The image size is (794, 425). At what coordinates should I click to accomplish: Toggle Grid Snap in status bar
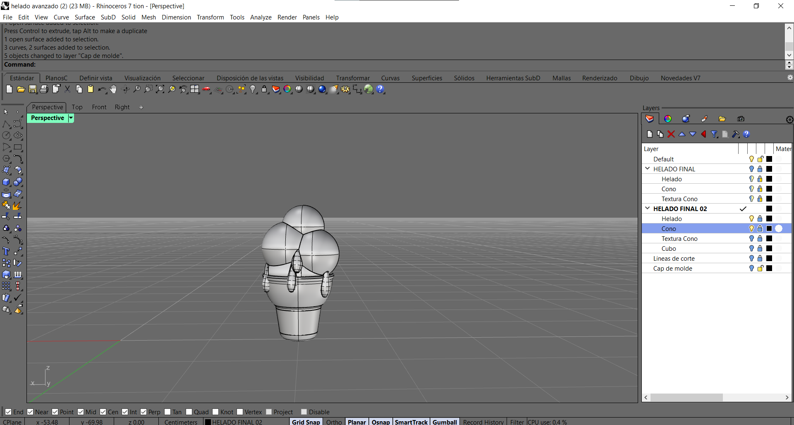tap(306, 422)
